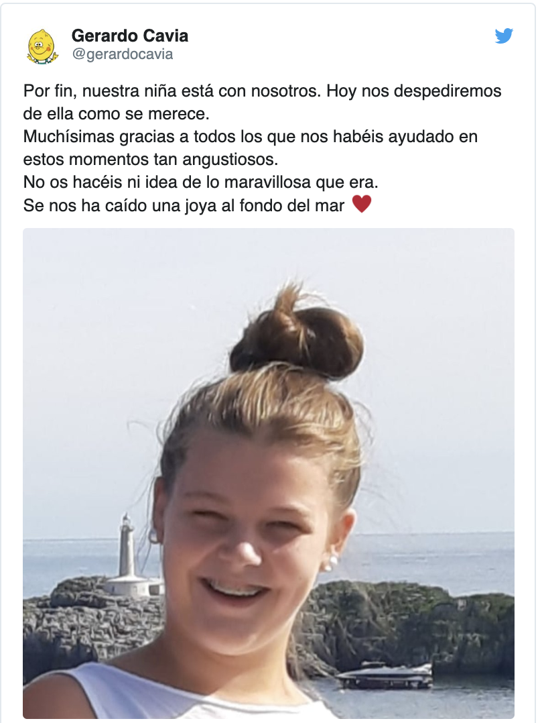This screenshot has height=723, width=540.
Task: Visit the @gerardocavia handle link
Action: [x=123, y=54]
